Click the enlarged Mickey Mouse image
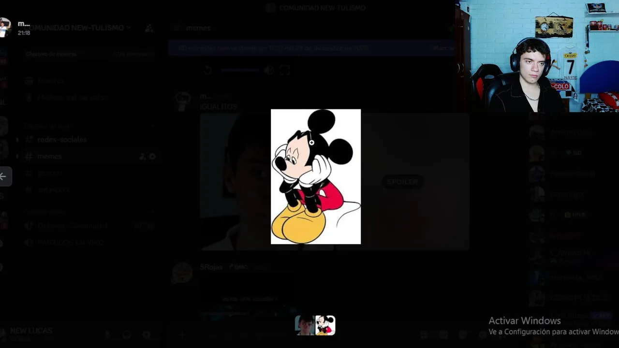 (316, 176)
